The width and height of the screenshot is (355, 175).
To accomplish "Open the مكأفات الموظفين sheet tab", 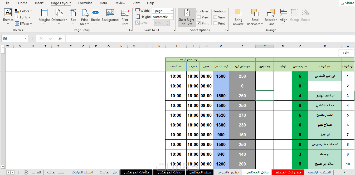I will point(137,172).
